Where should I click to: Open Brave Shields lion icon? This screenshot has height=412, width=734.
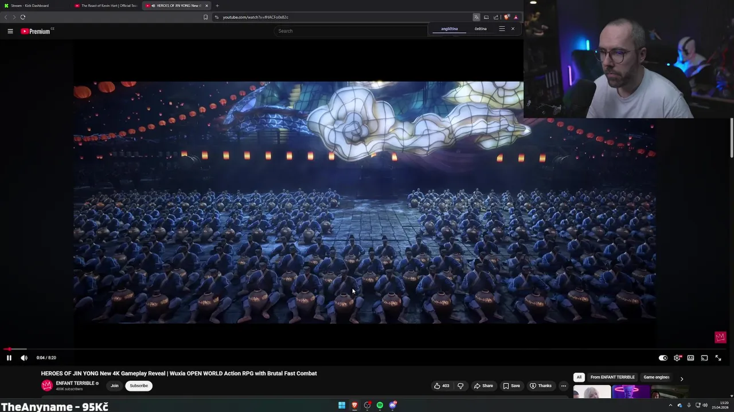coord(506,17)
